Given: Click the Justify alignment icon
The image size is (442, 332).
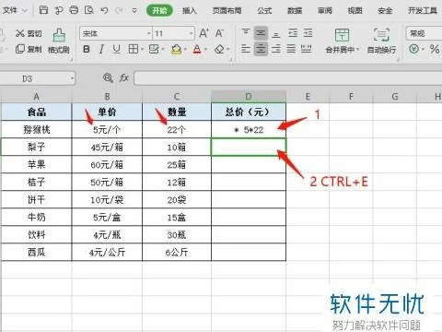Looking at the screenshot, I should pyautogui.click(x=291, y=49).
